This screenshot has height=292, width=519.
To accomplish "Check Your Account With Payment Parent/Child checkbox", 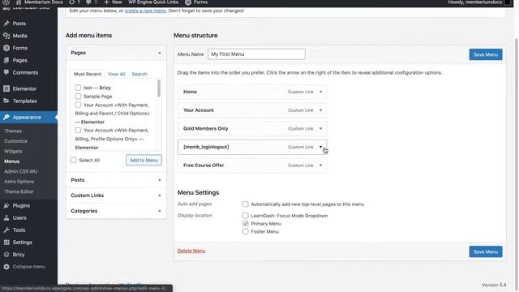I will pos(78,105).
